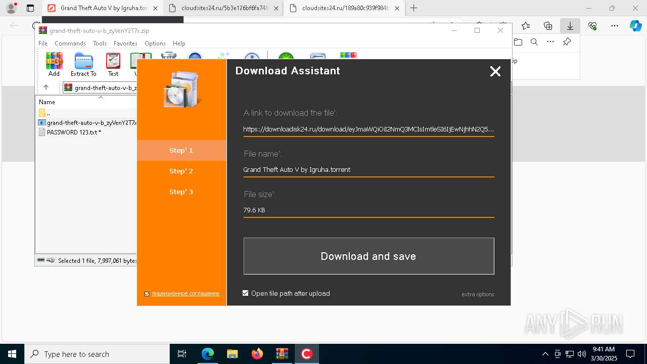647x364 pixels.
Task: Open Edge profile avatar
Action: tap(11, 8)
